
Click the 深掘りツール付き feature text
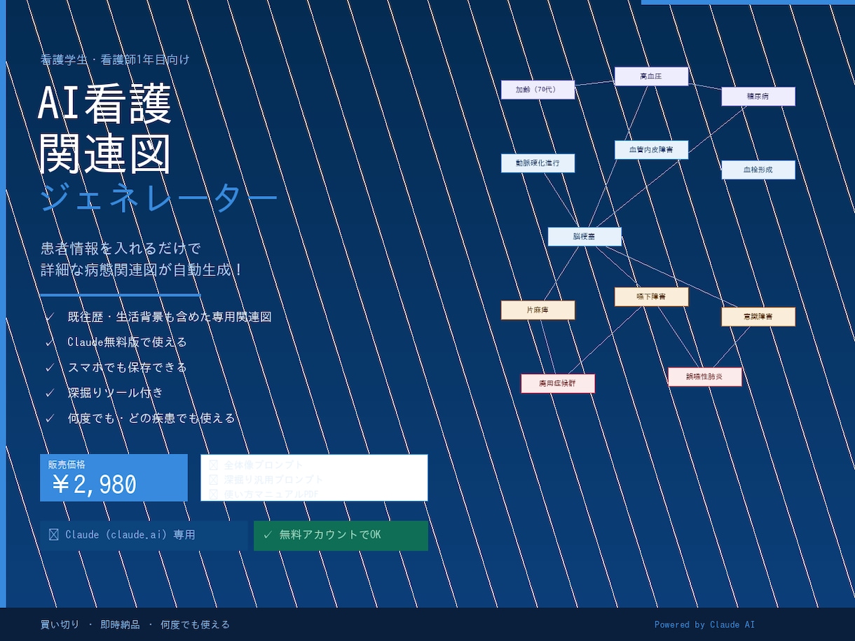coord(116,393)
